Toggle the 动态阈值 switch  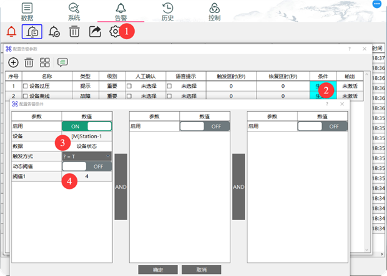click(x=87, y=166)
